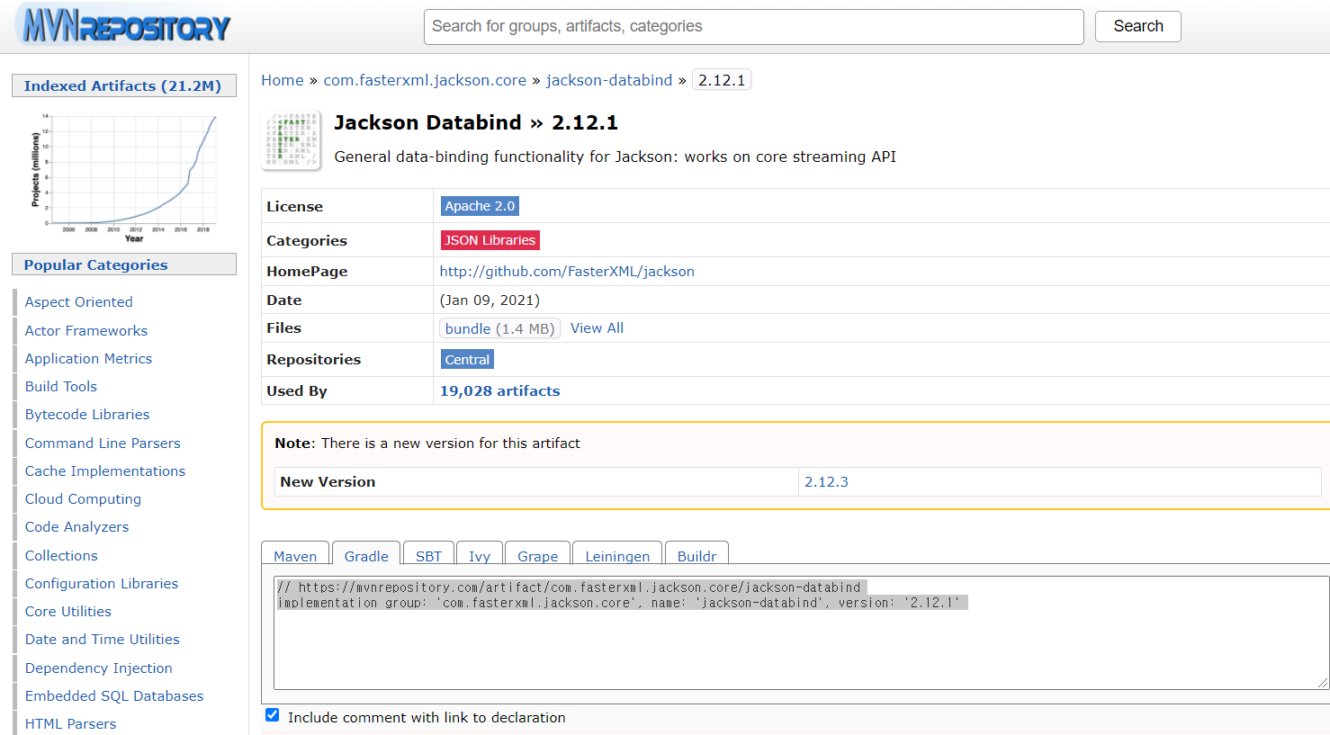Click View All files link
This screenshot has height=735, width=1330.
597,328
